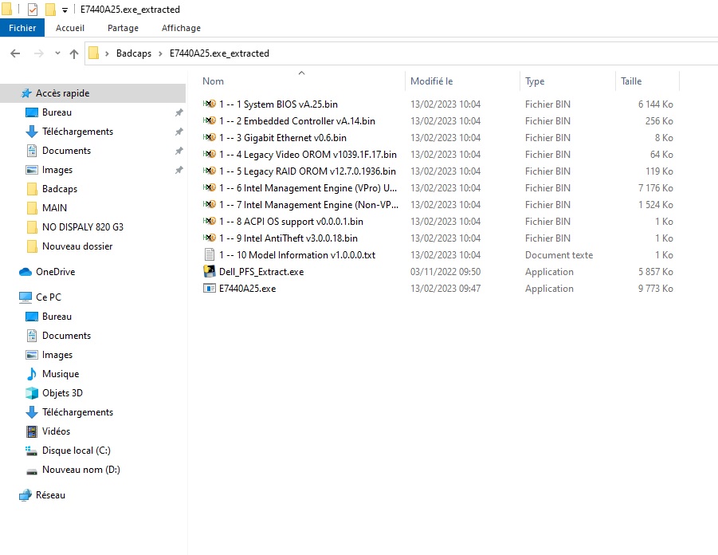Open Bureau under Ce PC
Screen dimensions: 718x555
pos(57,317)
